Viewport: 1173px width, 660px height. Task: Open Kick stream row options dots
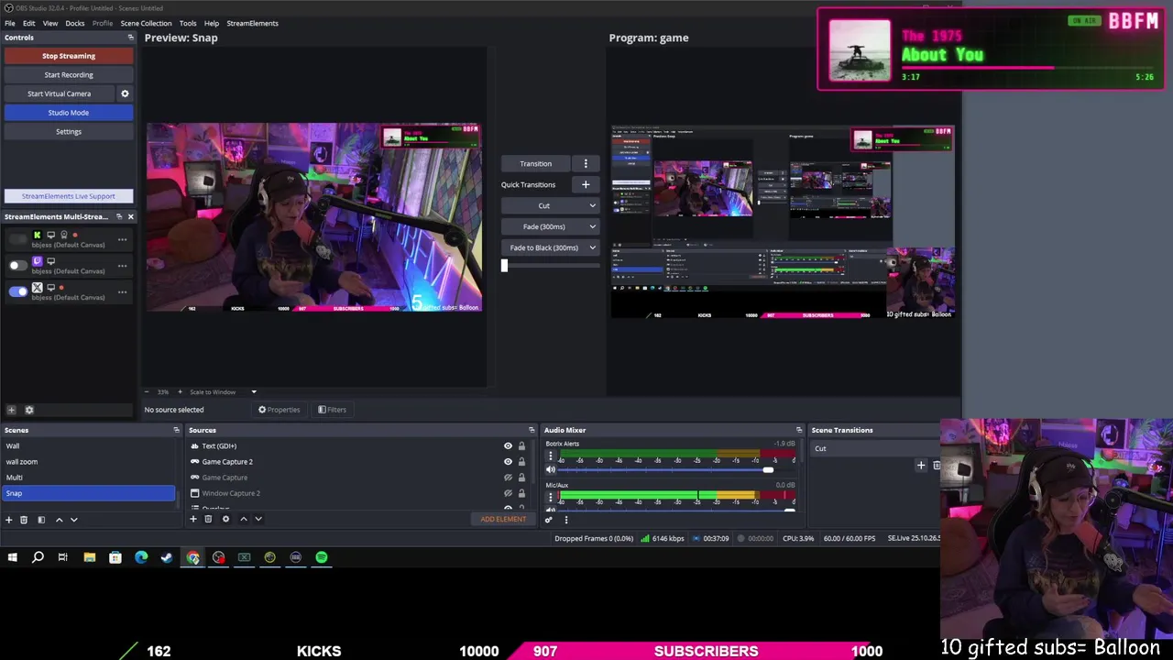(122, 239)
